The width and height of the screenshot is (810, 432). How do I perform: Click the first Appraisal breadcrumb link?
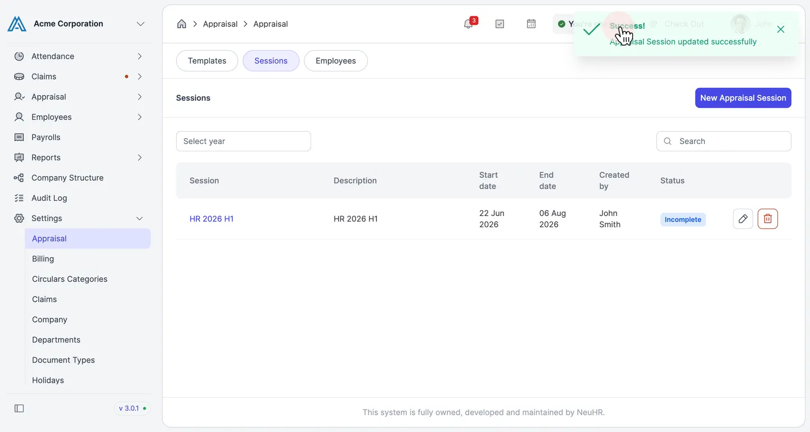click(x=220, y=24)
